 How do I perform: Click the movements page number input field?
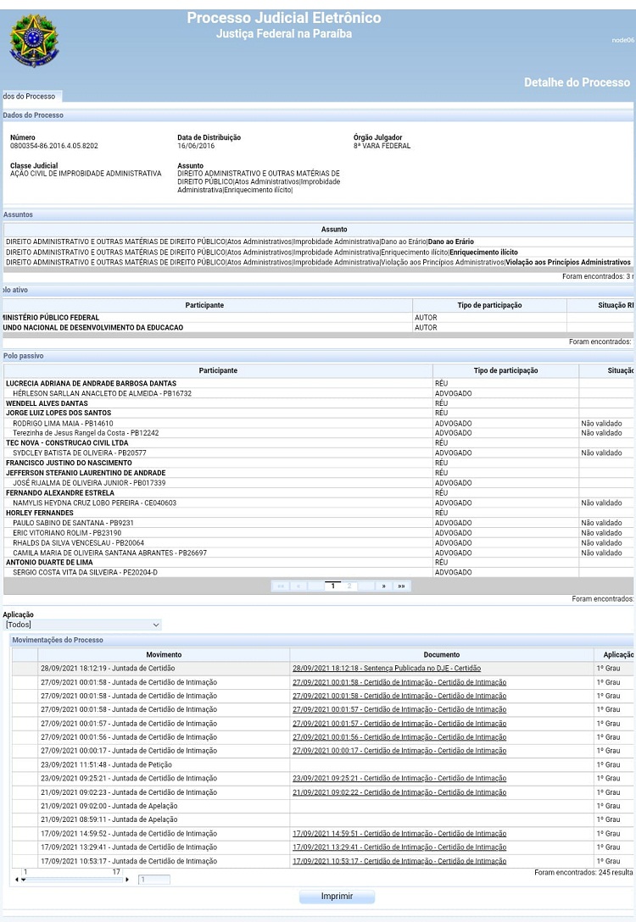click(x=153, y=880)
